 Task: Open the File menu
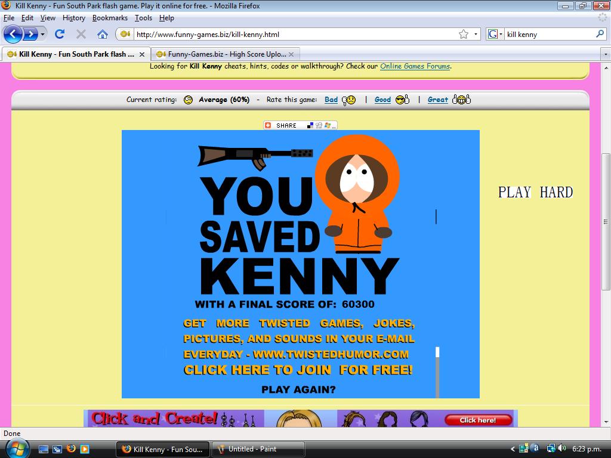[9, 18]
